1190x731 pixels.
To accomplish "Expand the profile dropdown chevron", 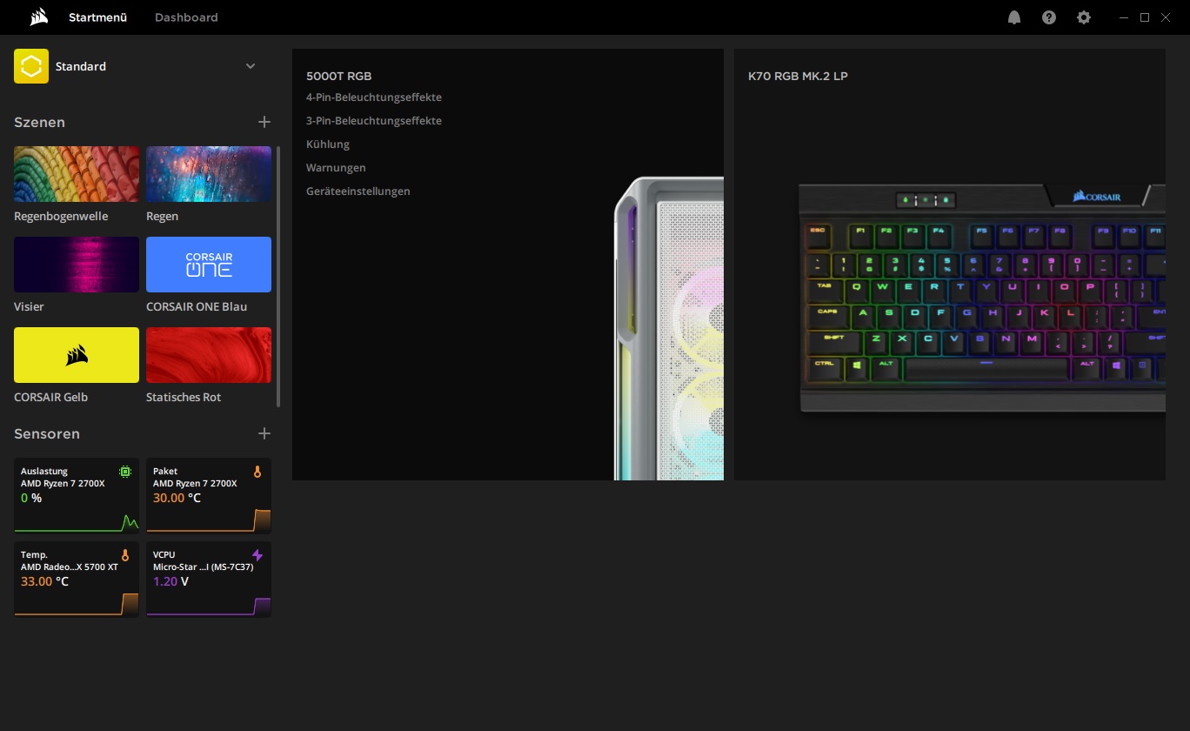I will (x=251, y=66).
